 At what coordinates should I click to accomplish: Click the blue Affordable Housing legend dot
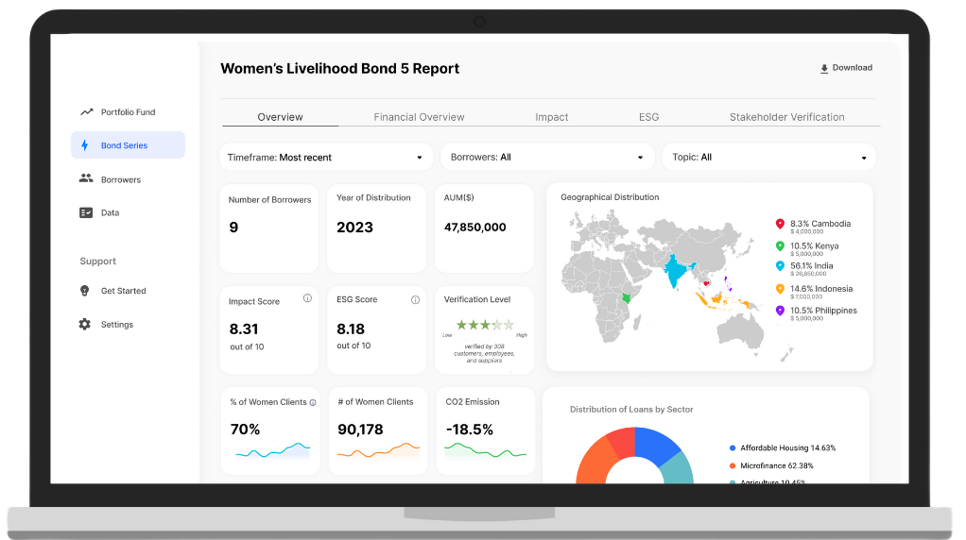(x=733, y=447)
